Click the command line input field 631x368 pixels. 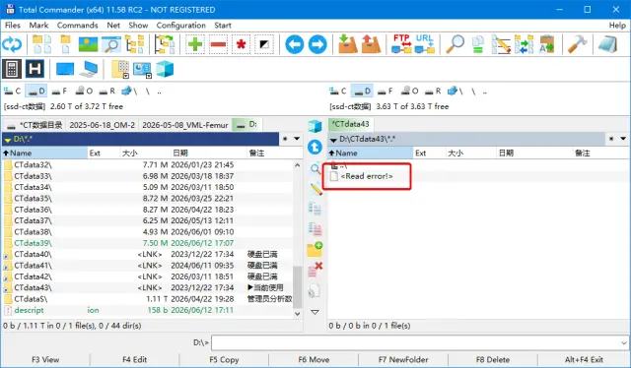pyautogui.click(x=416, y=343)
